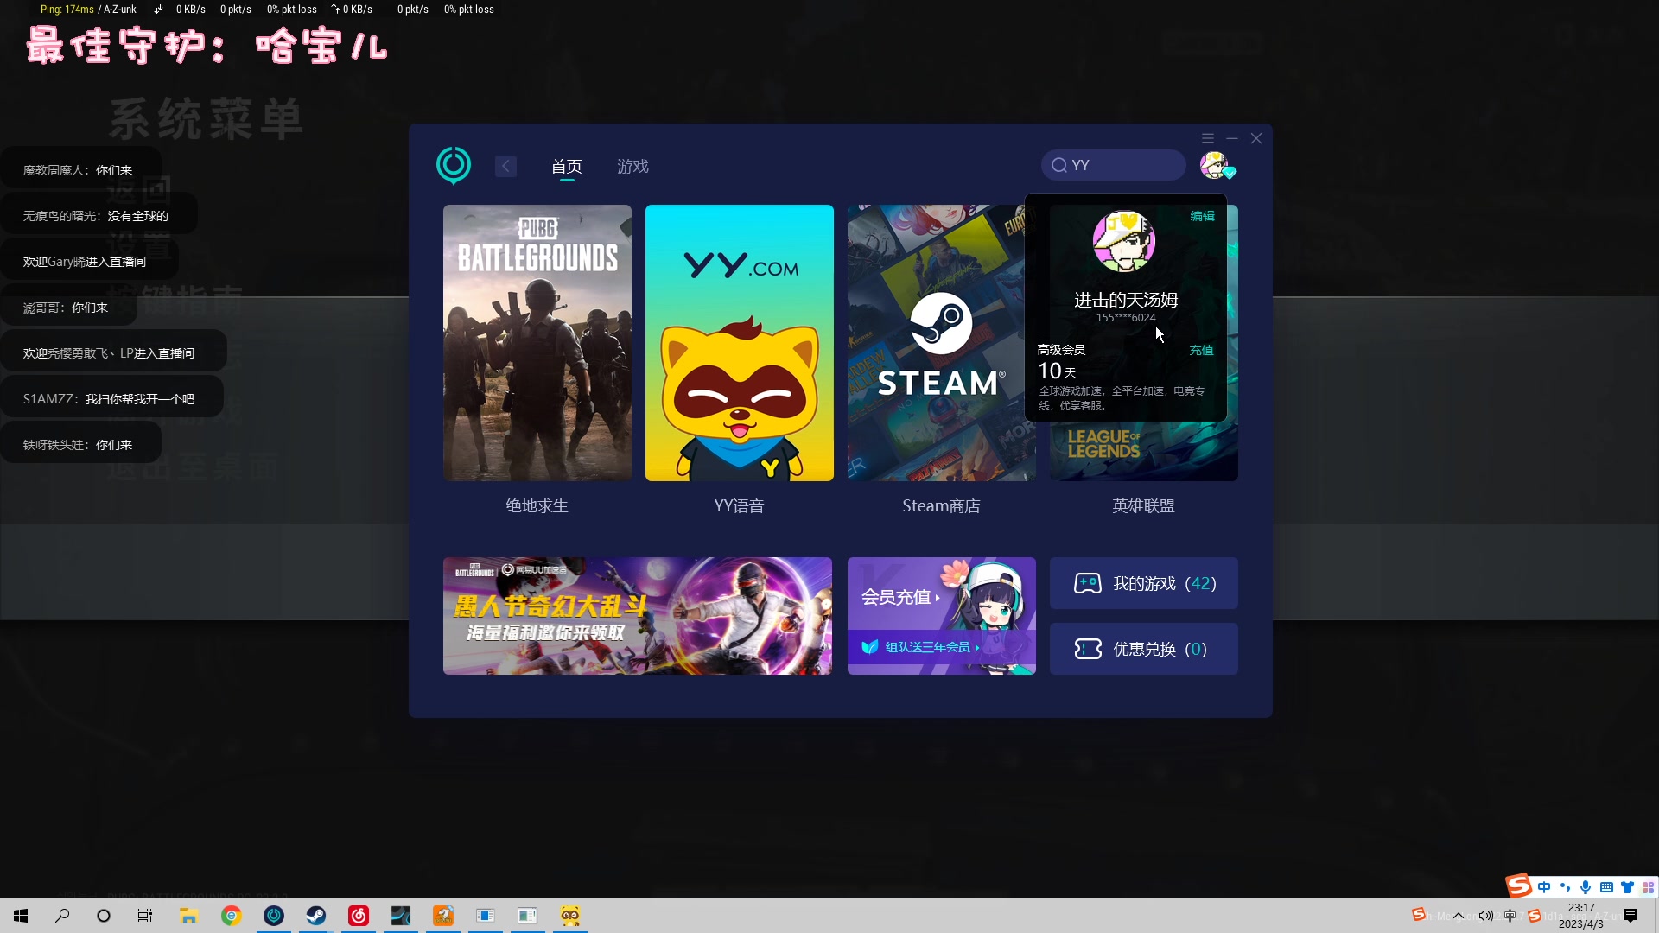This screenshot has width=1659, height=933.
Task: Click into the search field containing YY
Action: point(1123,165)
